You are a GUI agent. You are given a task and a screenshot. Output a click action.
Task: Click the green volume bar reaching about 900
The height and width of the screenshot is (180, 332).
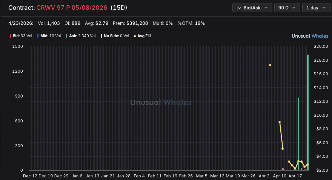(298, 134)
